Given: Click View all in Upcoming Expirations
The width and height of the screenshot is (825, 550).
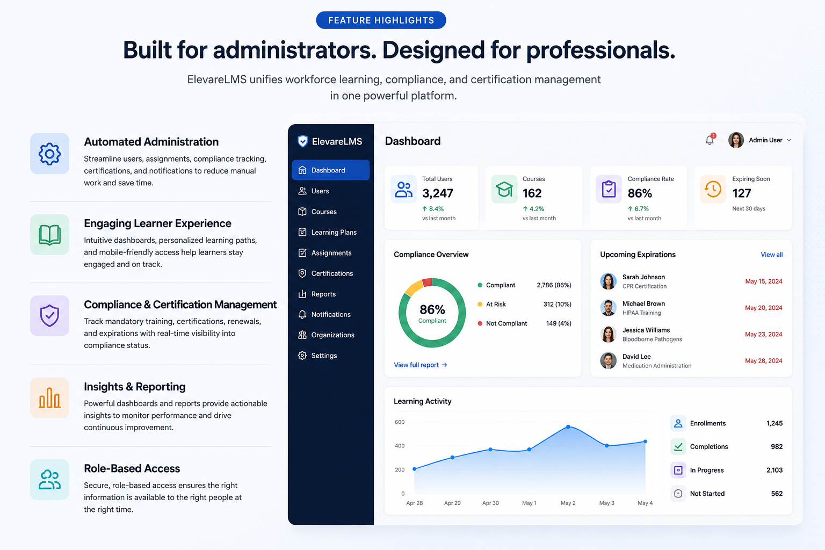Looking at the screenshot, I should click(771, 255).
